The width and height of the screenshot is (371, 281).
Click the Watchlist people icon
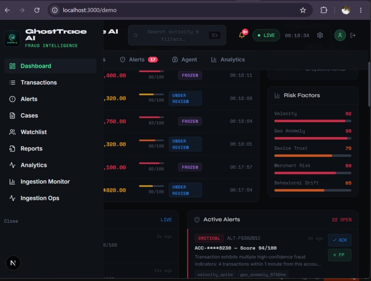[x=12, y=132]
